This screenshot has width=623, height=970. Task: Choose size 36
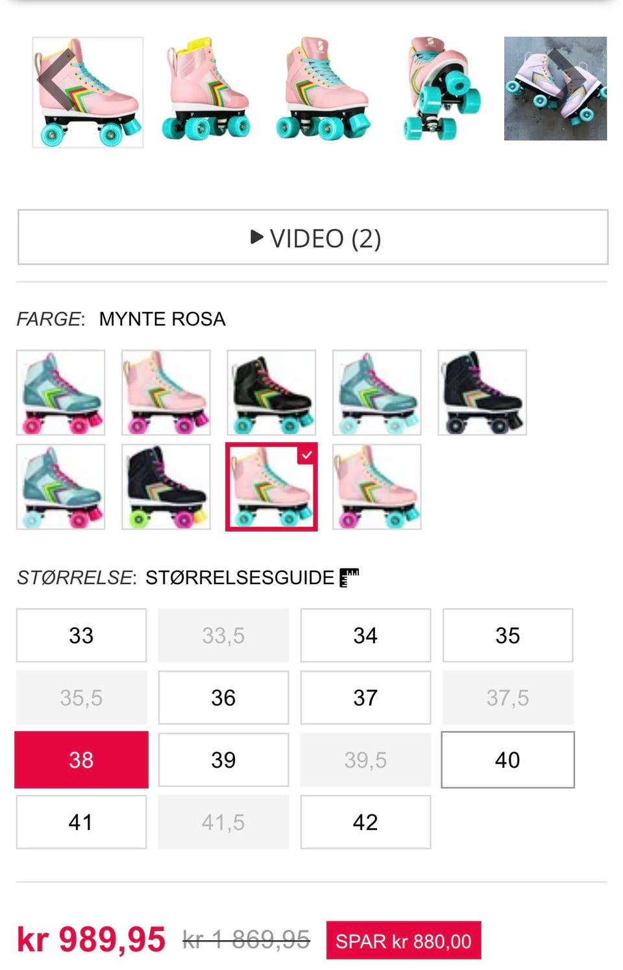coord(223,698)
